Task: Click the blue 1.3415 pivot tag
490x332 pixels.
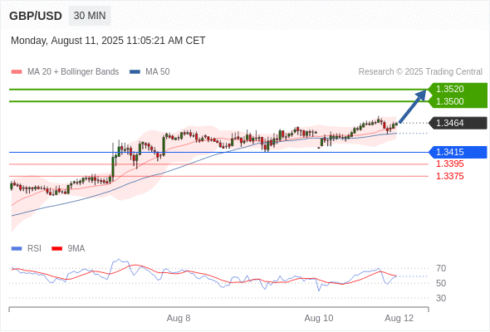Action: click(458, 152)
